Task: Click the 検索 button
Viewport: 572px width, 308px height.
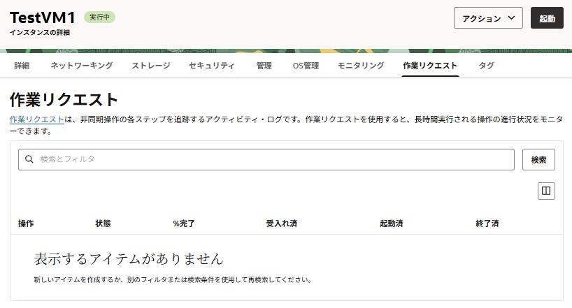Action: click(x=538, y=159)
